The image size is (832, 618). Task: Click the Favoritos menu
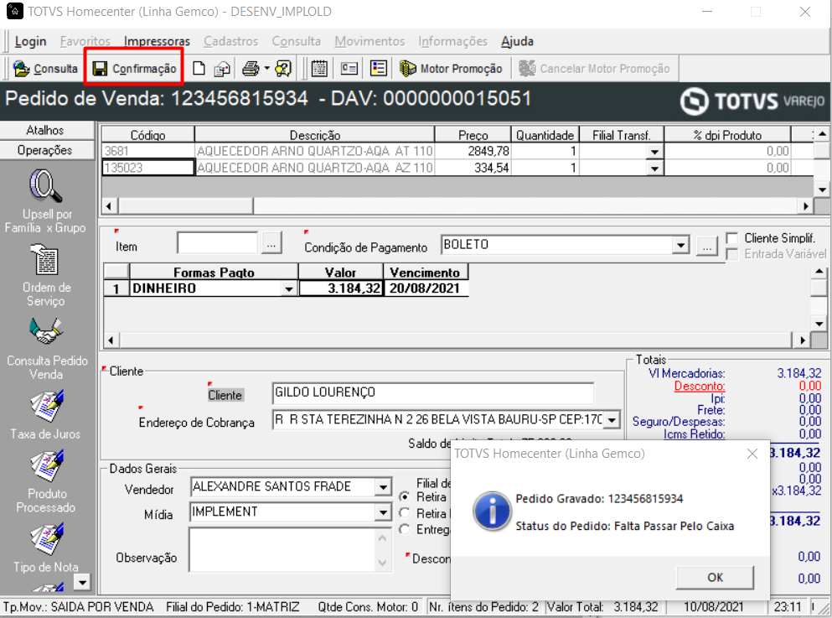(85, 41)
